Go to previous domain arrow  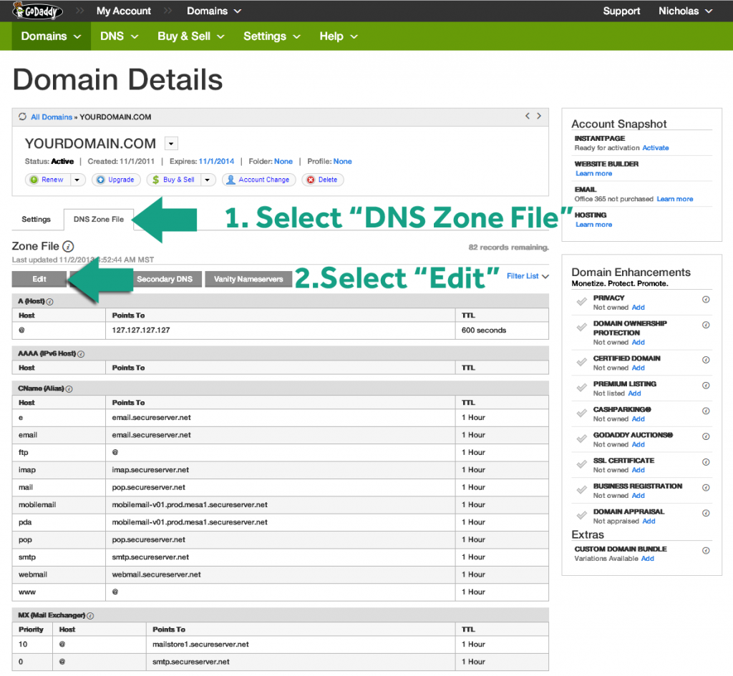pyautogui.click(x=528, y=116)
